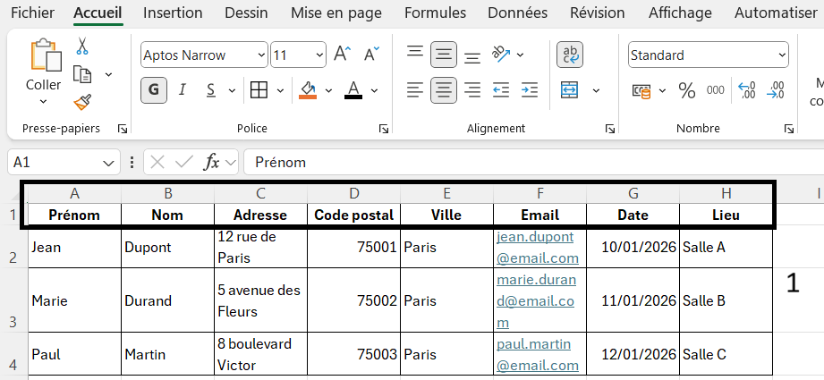This screenshot has height=380, width=824.
Task: Expand text orientation dropdown arrow
Action: pyautogui.click(x=520, y=55)
